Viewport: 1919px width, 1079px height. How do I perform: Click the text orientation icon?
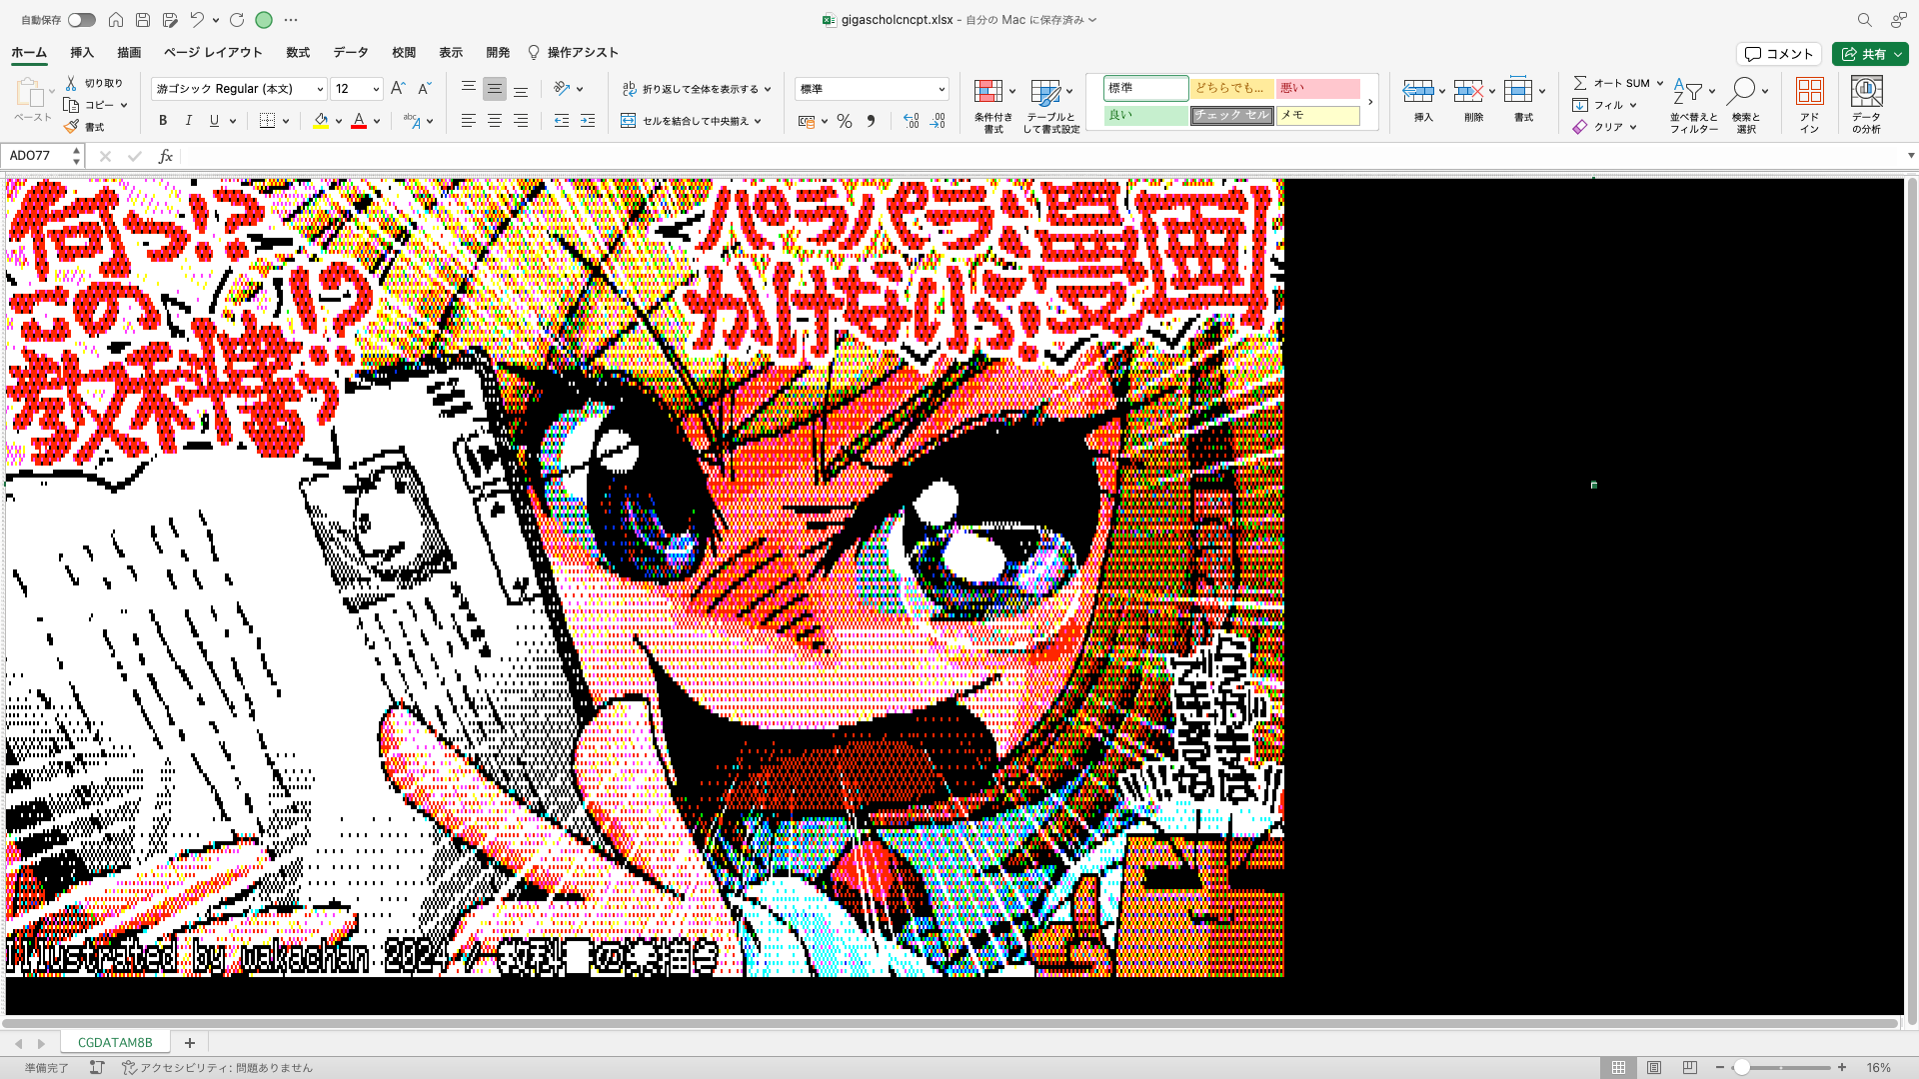563,89
